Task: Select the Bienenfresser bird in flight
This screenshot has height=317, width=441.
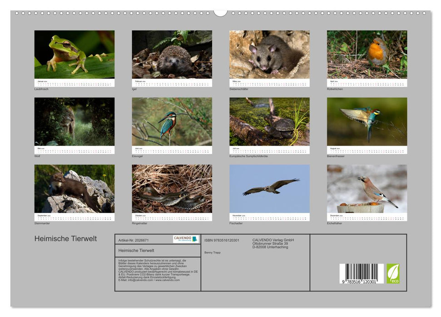Action: tap(367, 121)
